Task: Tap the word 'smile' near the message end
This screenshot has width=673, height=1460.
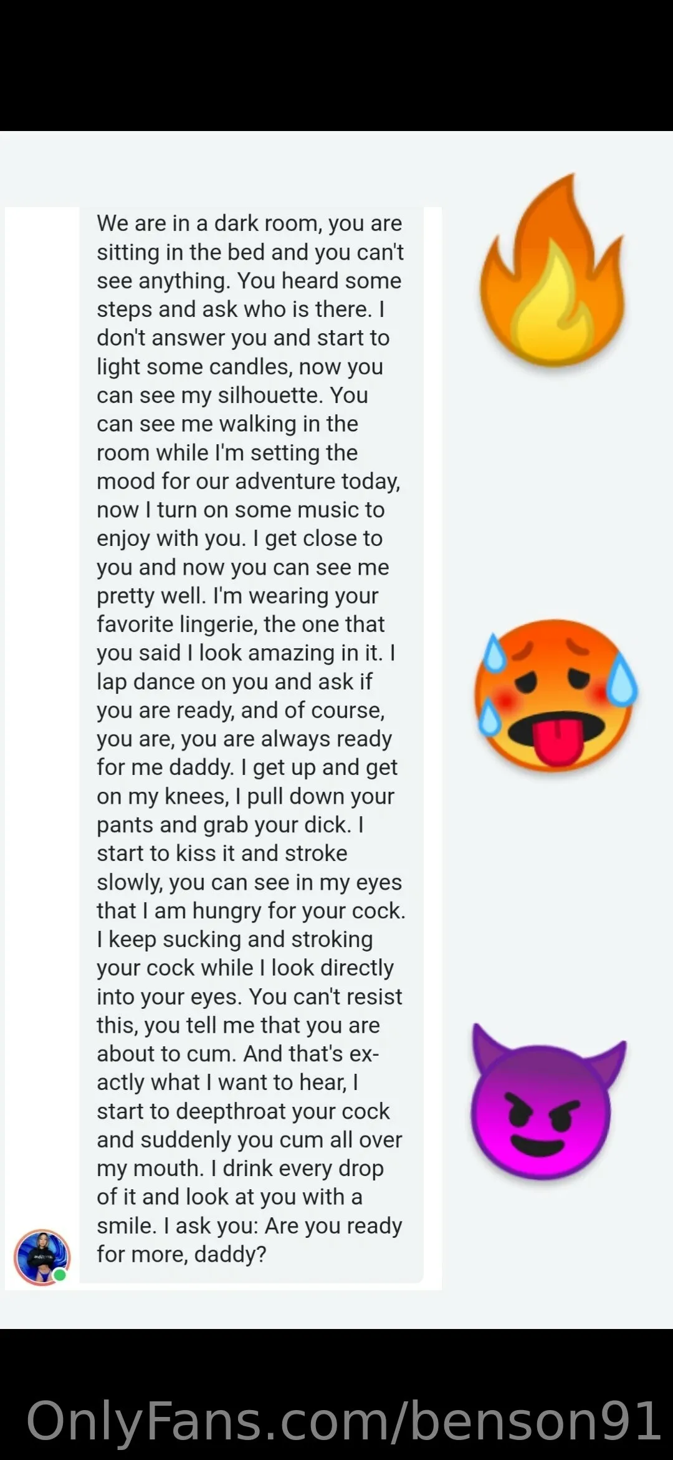Action: tap(125, 1226)
